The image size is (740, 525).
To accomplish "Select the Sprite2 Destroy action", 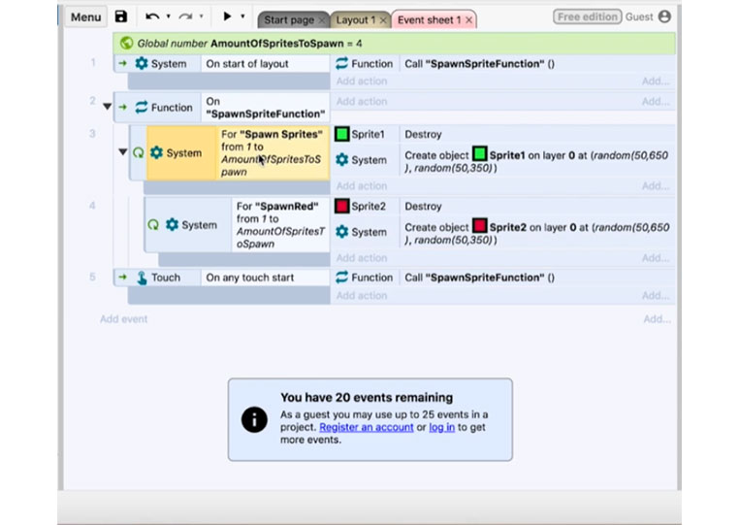I will point(537,207).
